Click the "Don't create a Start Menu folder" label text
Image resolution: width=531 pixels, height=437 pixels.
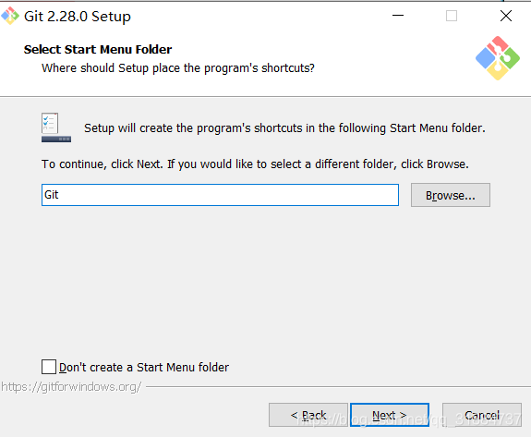tap(144, 367)
